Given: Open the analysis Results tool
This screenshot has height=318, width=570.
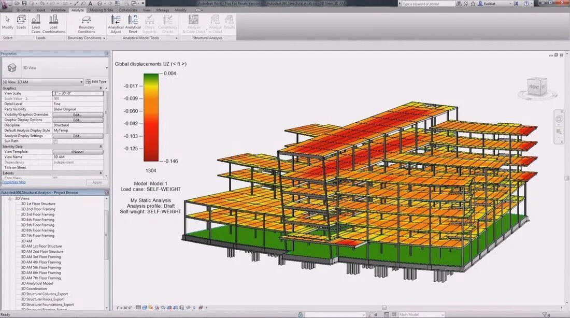Looking at the screenshot, I should [229, 23].
